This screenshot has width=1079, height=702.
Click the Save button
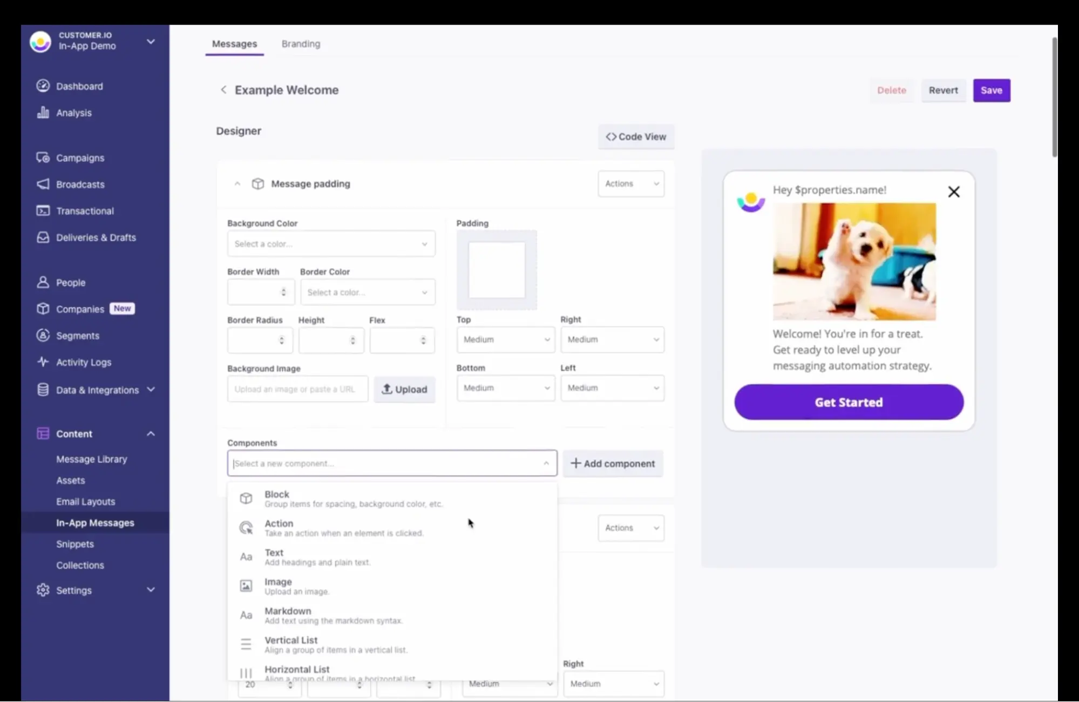[991, 90]
